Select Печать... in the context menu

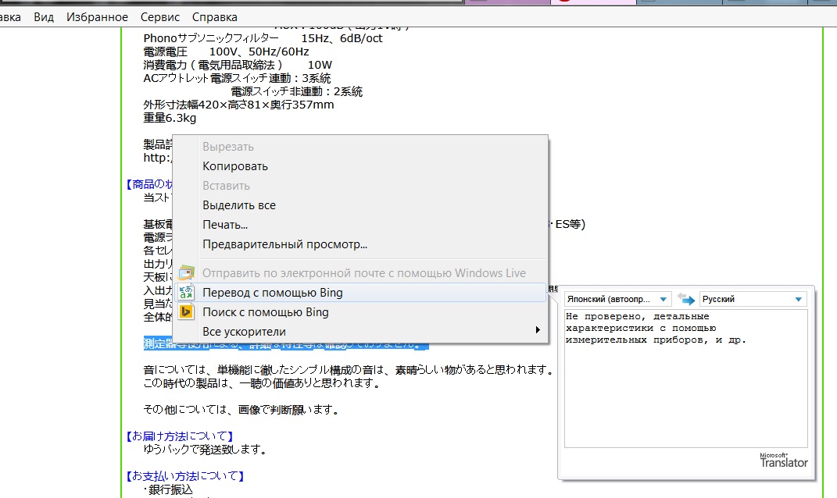point(225,225)
